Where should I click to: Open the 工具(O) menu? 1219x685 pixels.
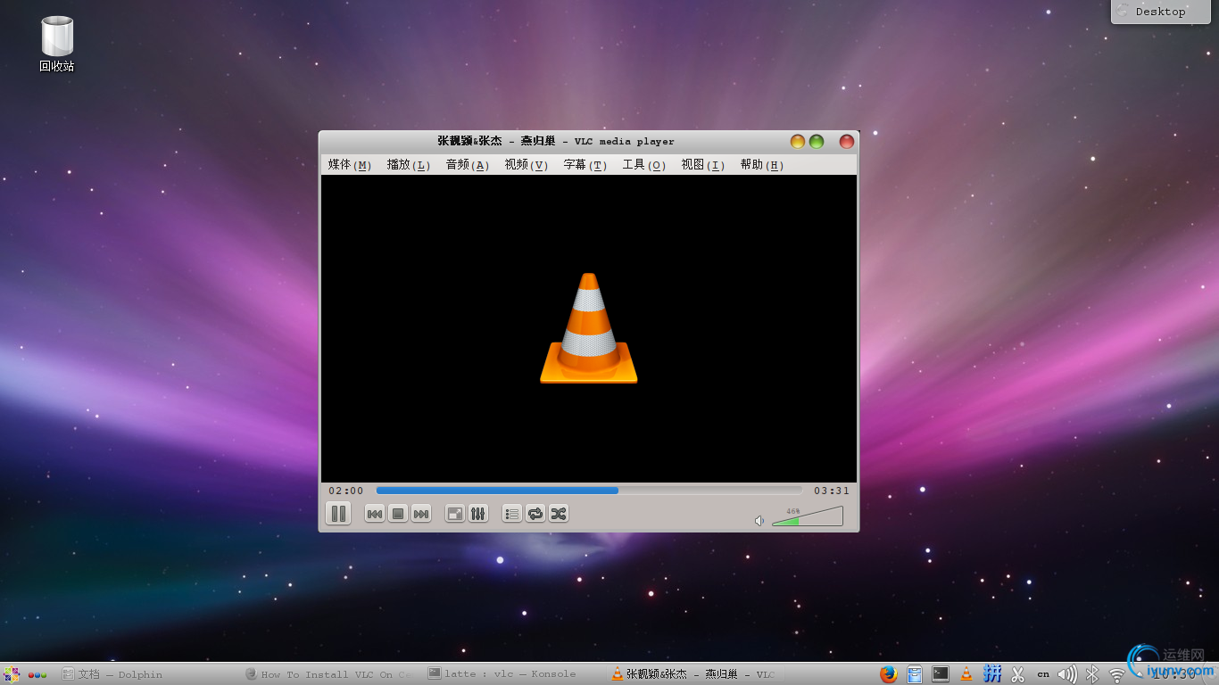click(644, 165)
